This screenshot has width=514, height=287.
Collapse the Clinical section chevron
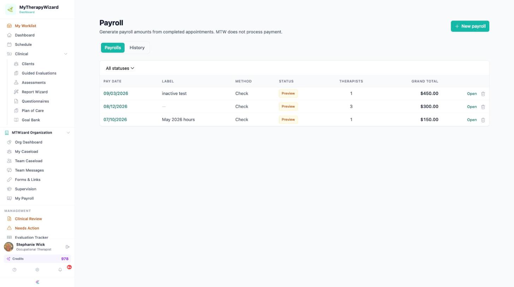coord(65,54)
